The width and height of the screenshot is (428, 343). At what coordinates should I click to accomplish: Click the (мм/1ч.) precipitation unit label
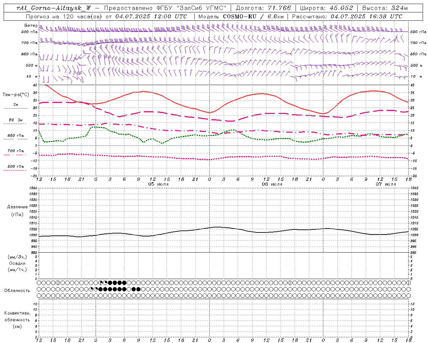pos(17,270)
